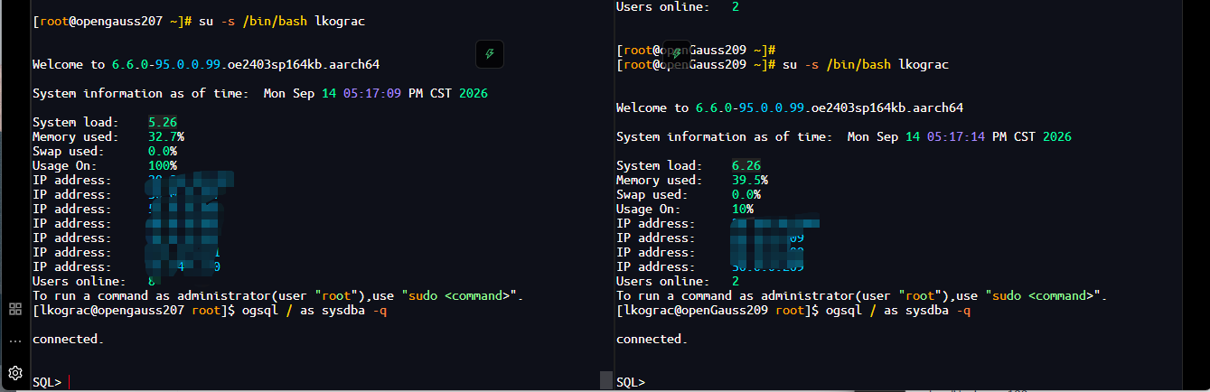Focus the SQL> prompt in right terminal
Viewport: 1210px width, 392px height.
click(x=631, y=382)
